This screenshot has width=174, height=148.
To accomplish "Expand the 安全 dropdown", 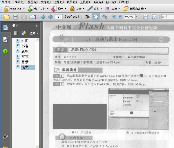I will coord(83,8).
